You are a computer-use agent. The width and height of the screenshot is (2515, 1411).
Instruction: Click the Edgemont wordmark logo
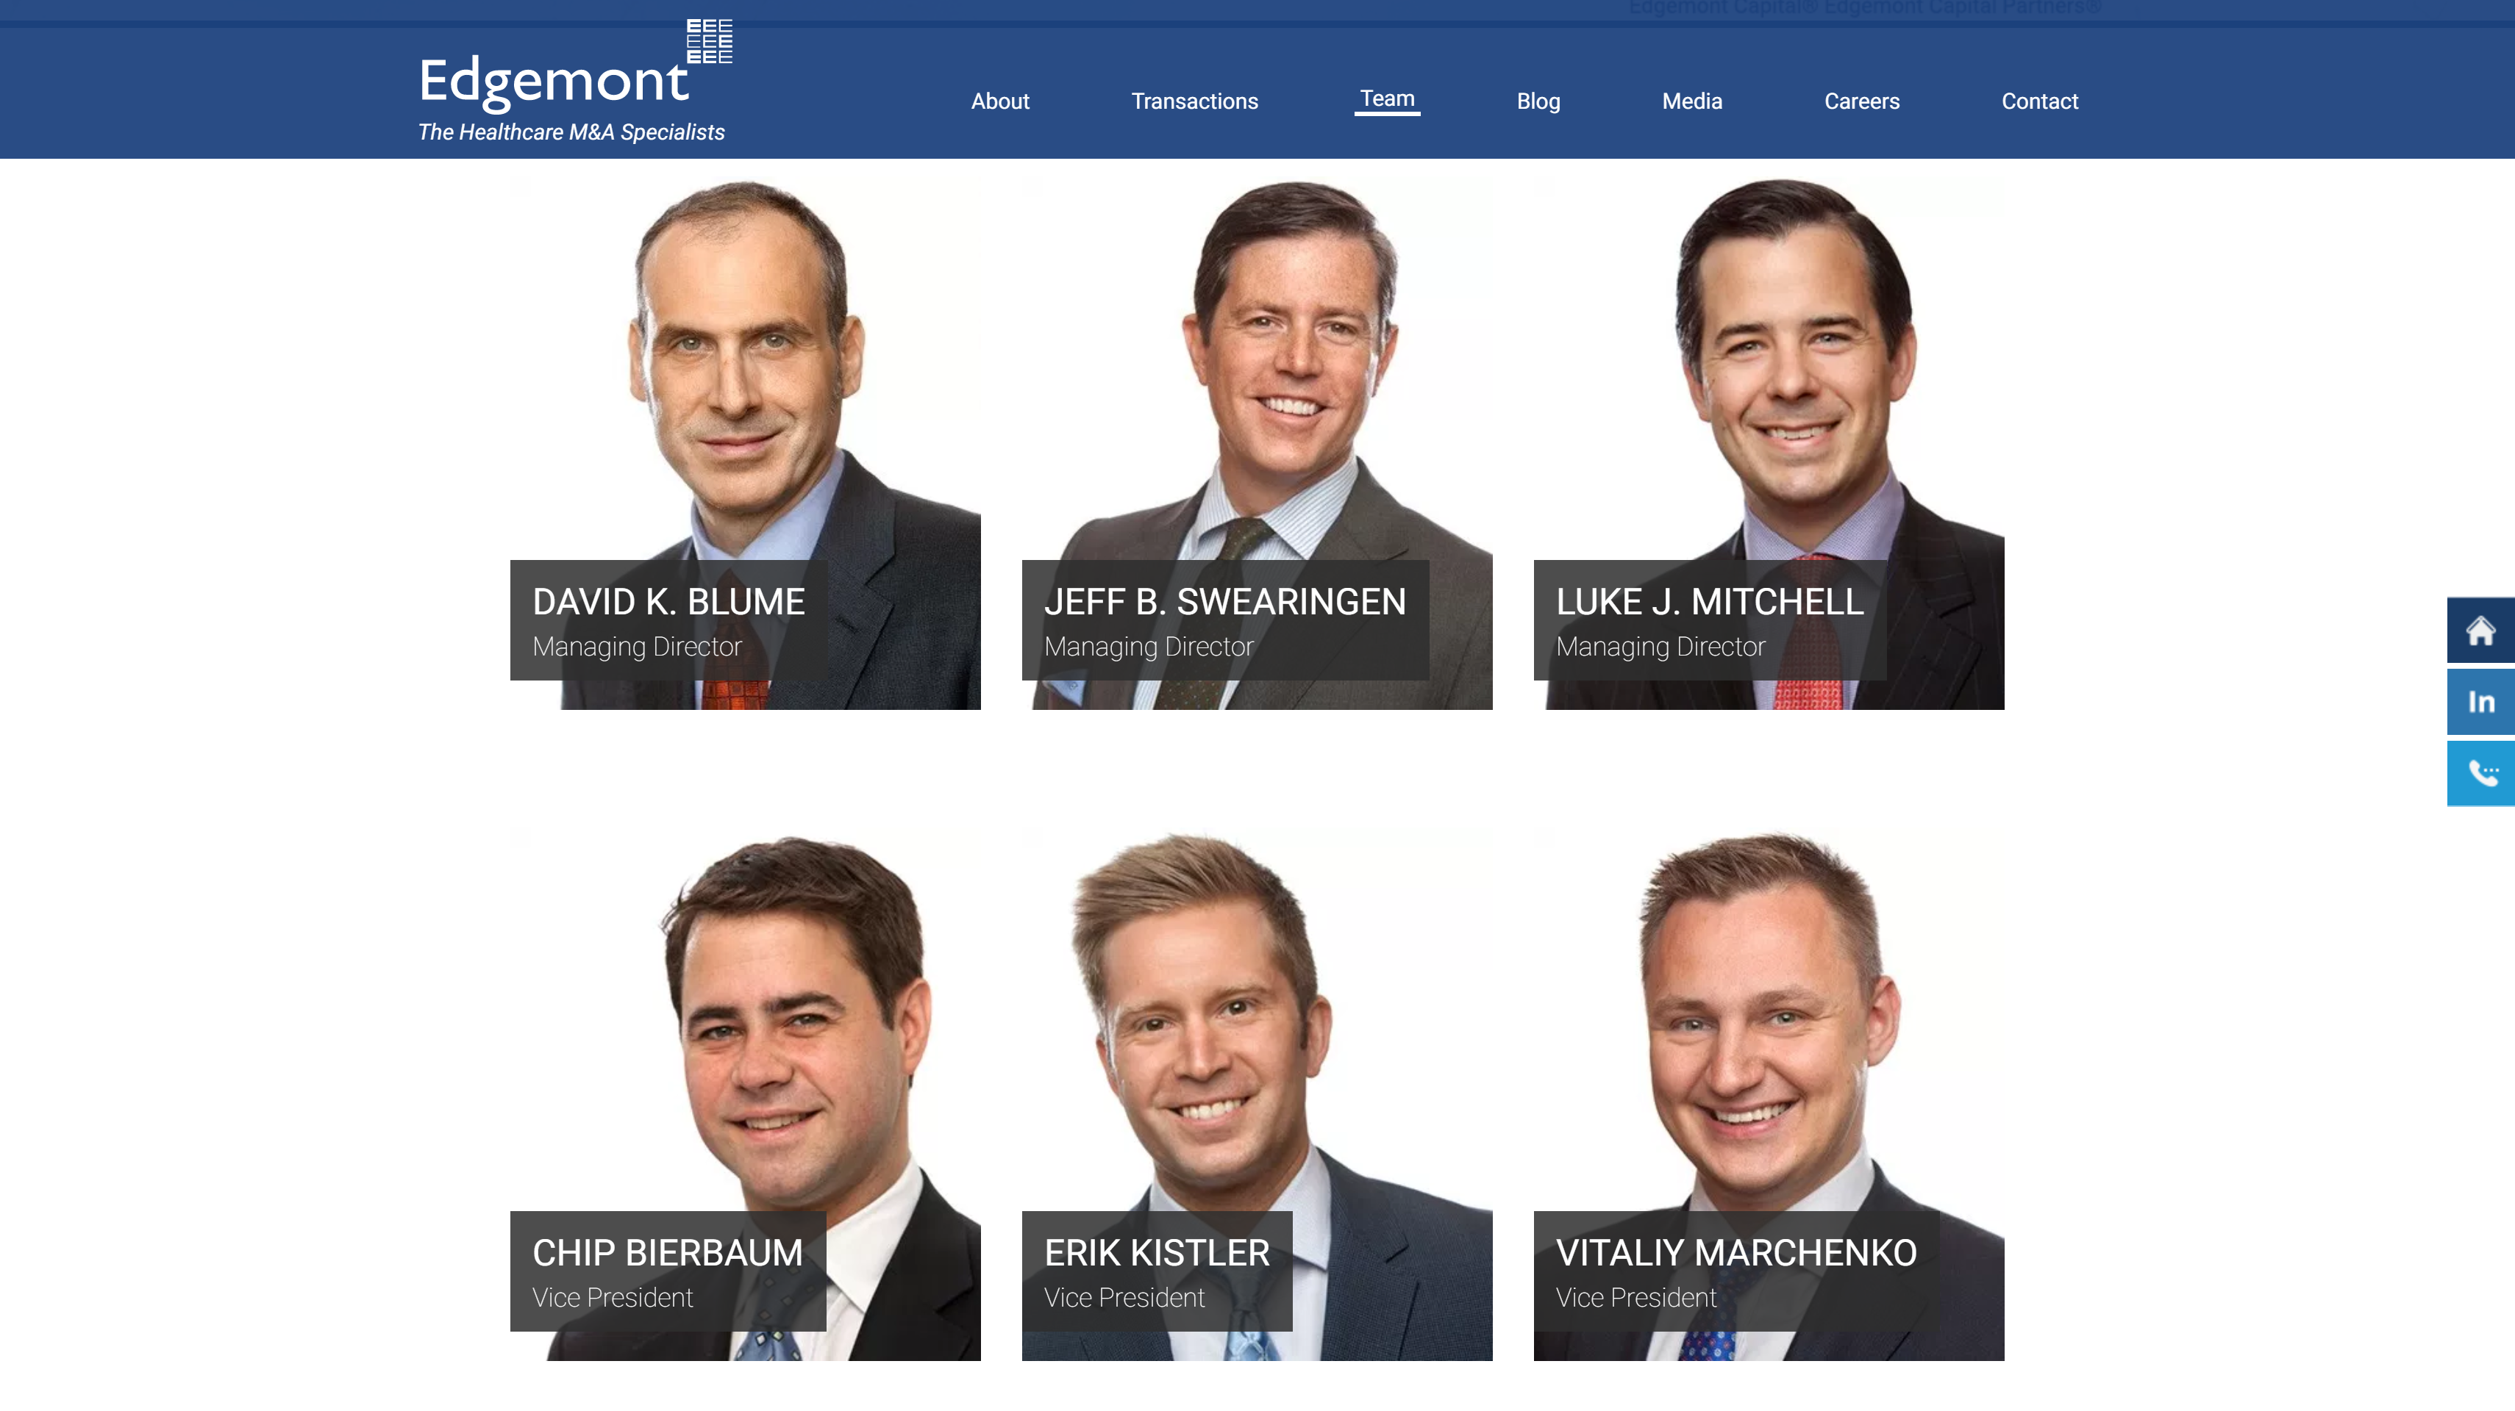pos(554,81)
